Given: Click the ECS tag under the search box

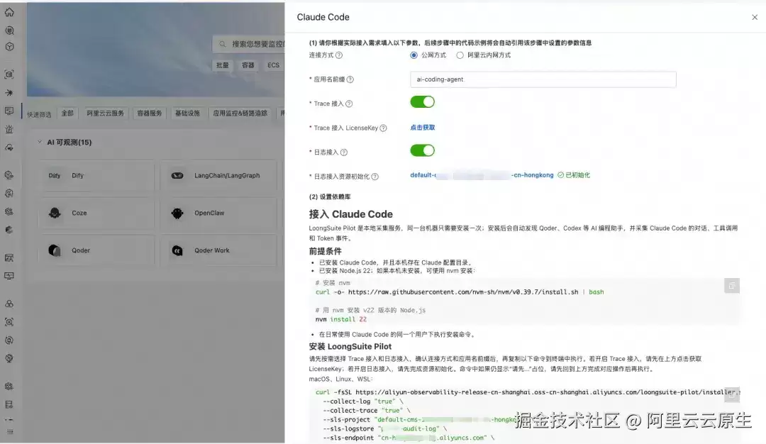Looking at the screenshot, I should (274, 65).
